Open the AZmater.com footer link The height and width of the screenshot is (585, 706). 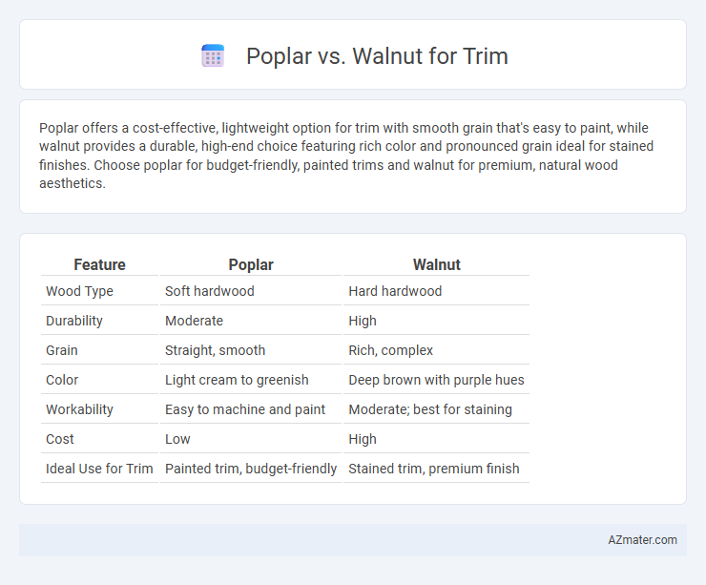coord(642,540)
